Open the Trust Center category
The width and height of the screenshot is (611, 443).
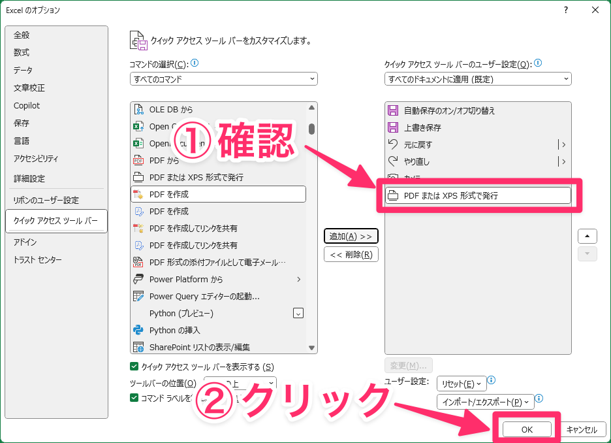[x=38, y=260]
